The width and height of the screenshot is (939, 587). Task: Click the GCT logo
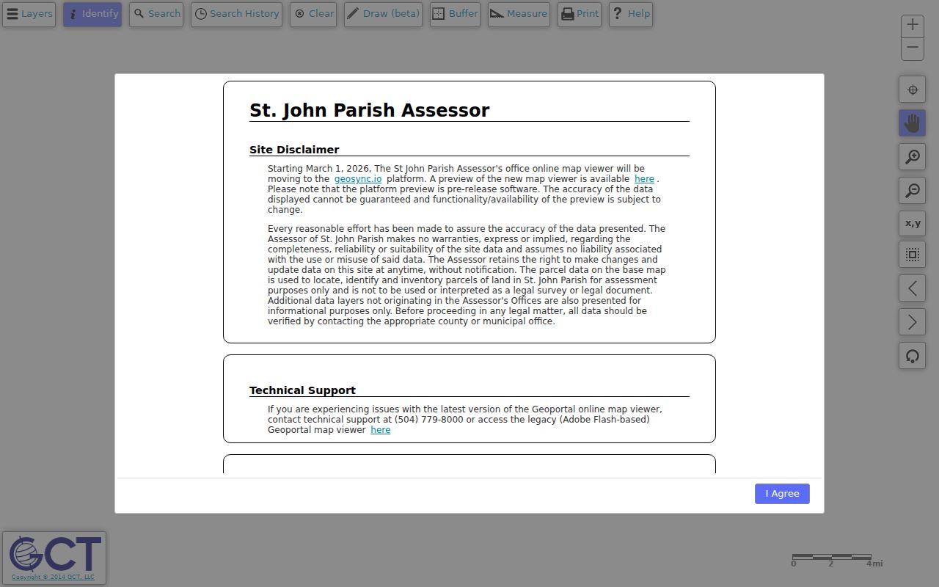tap(55, 554)
